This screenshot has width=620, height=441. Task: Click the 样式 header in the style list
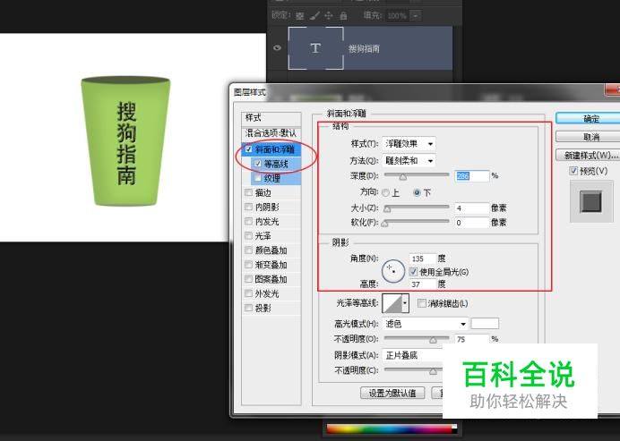(x=271, y=118)
